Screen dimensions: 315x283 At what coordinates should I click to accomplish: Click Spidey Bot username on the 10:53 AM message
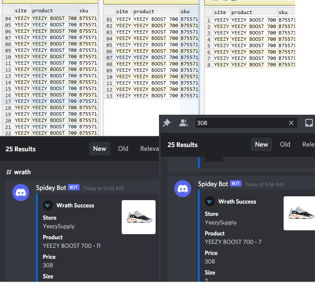pyautogui.click(x=51, y=188)
